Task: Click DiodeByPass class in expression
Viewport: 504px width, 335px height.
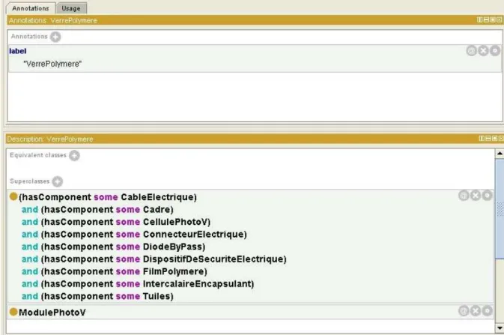Action: [x=172, y=247]
